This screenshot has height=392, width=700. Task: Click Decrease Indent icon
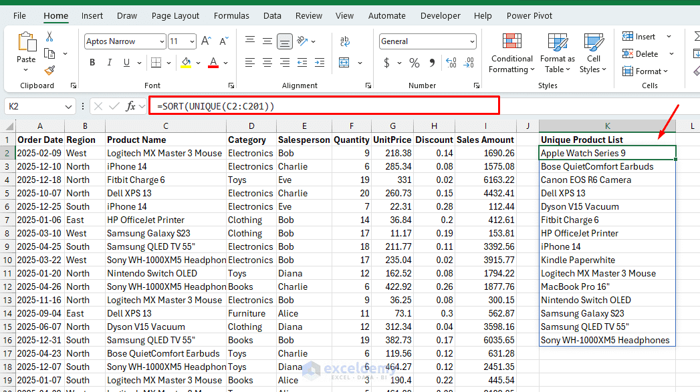click(302, 62)
